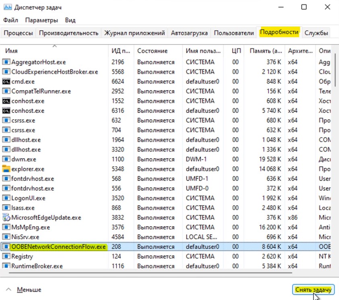339x300 pixels.
Task: Click the csrss.exe icon with PID 704
Action: tap(6, 130)
